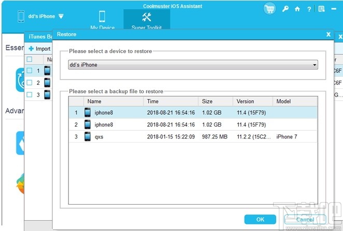This screenshot has height=231, width=343.
Task: Click the dd's iPhone device icon
Action: (x=21, y=17)
